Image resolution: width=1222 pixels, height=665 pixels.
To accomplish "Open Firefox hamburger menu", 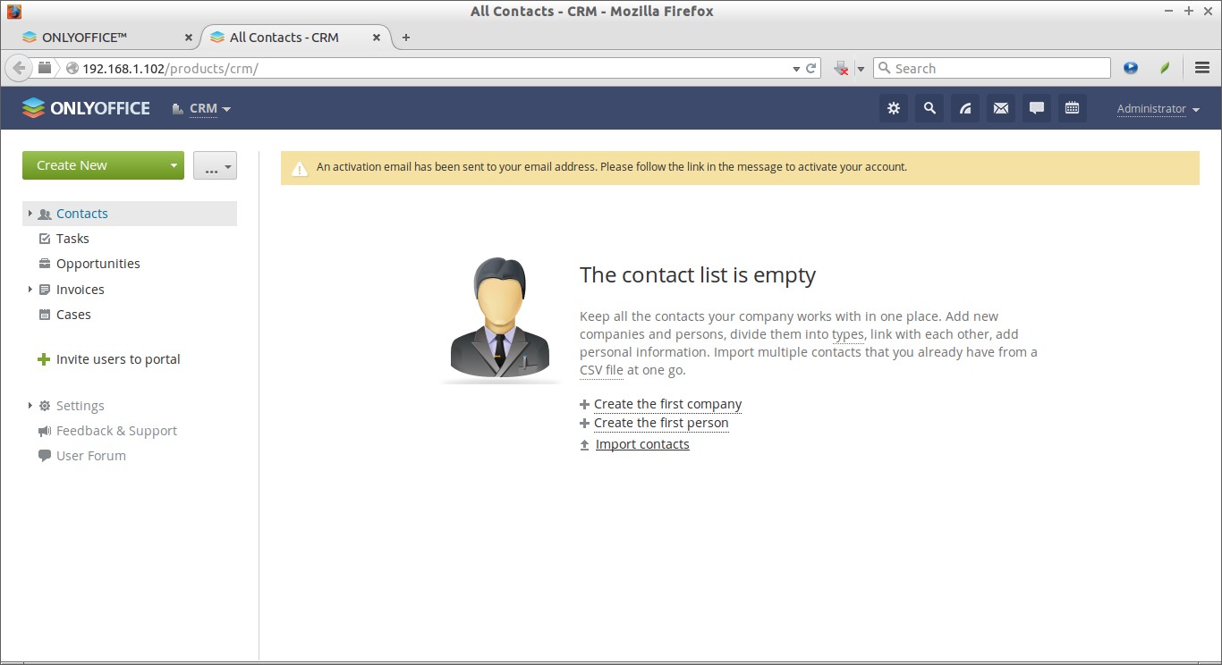I will [1202, 68].
